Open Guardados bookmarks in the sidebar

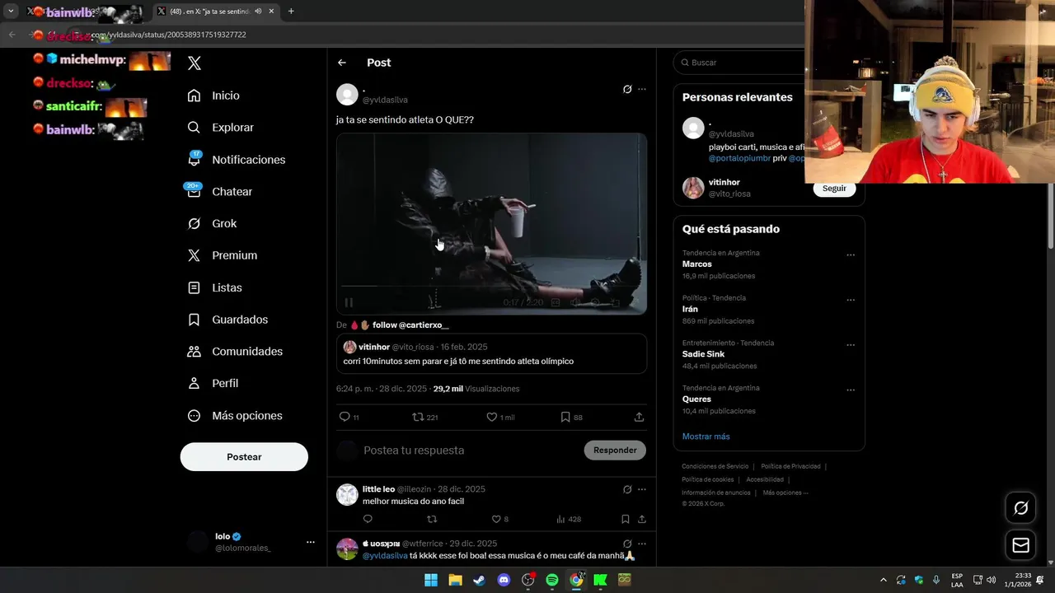tap(228, 320)
